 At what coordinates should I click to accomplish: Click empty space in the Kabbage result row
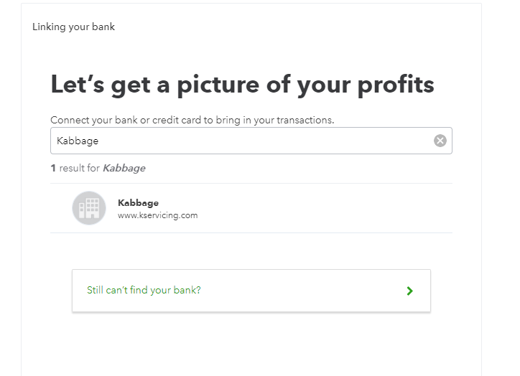tap(323, 208)
